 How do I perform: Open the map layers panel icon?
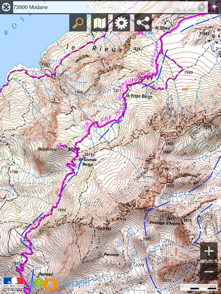[99, 23]
